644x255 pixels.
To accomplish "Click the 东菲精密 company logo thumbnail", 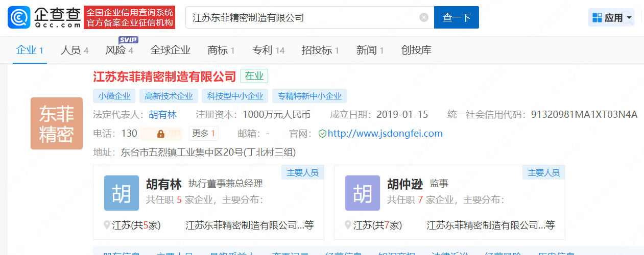I will [57, 123].
